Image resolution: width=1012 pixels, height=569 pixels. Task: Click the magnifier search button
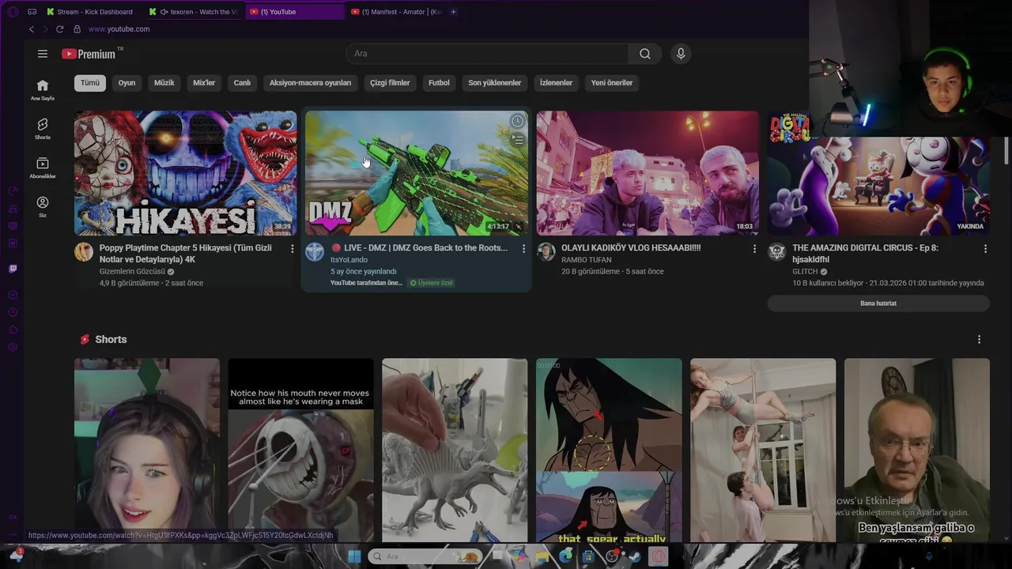pos(645,54)
